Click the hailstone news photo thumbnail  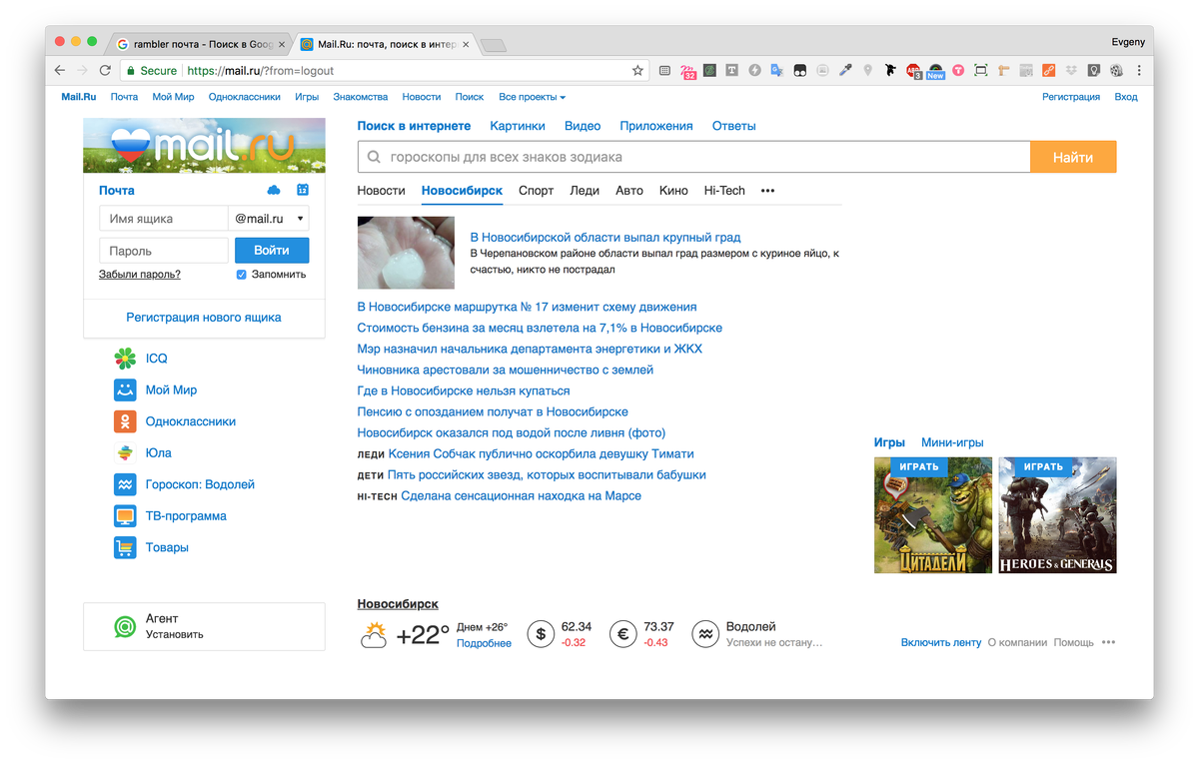coord(406,253)
